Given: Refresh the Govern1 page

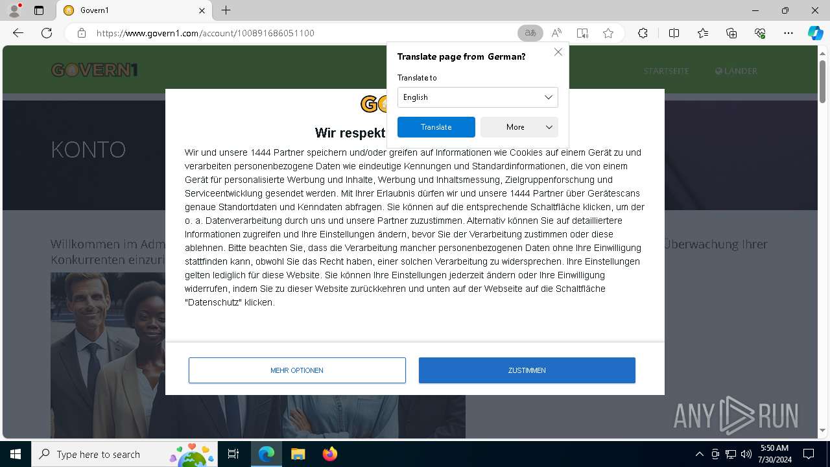Looking at the screenshot, I should 47,33.
